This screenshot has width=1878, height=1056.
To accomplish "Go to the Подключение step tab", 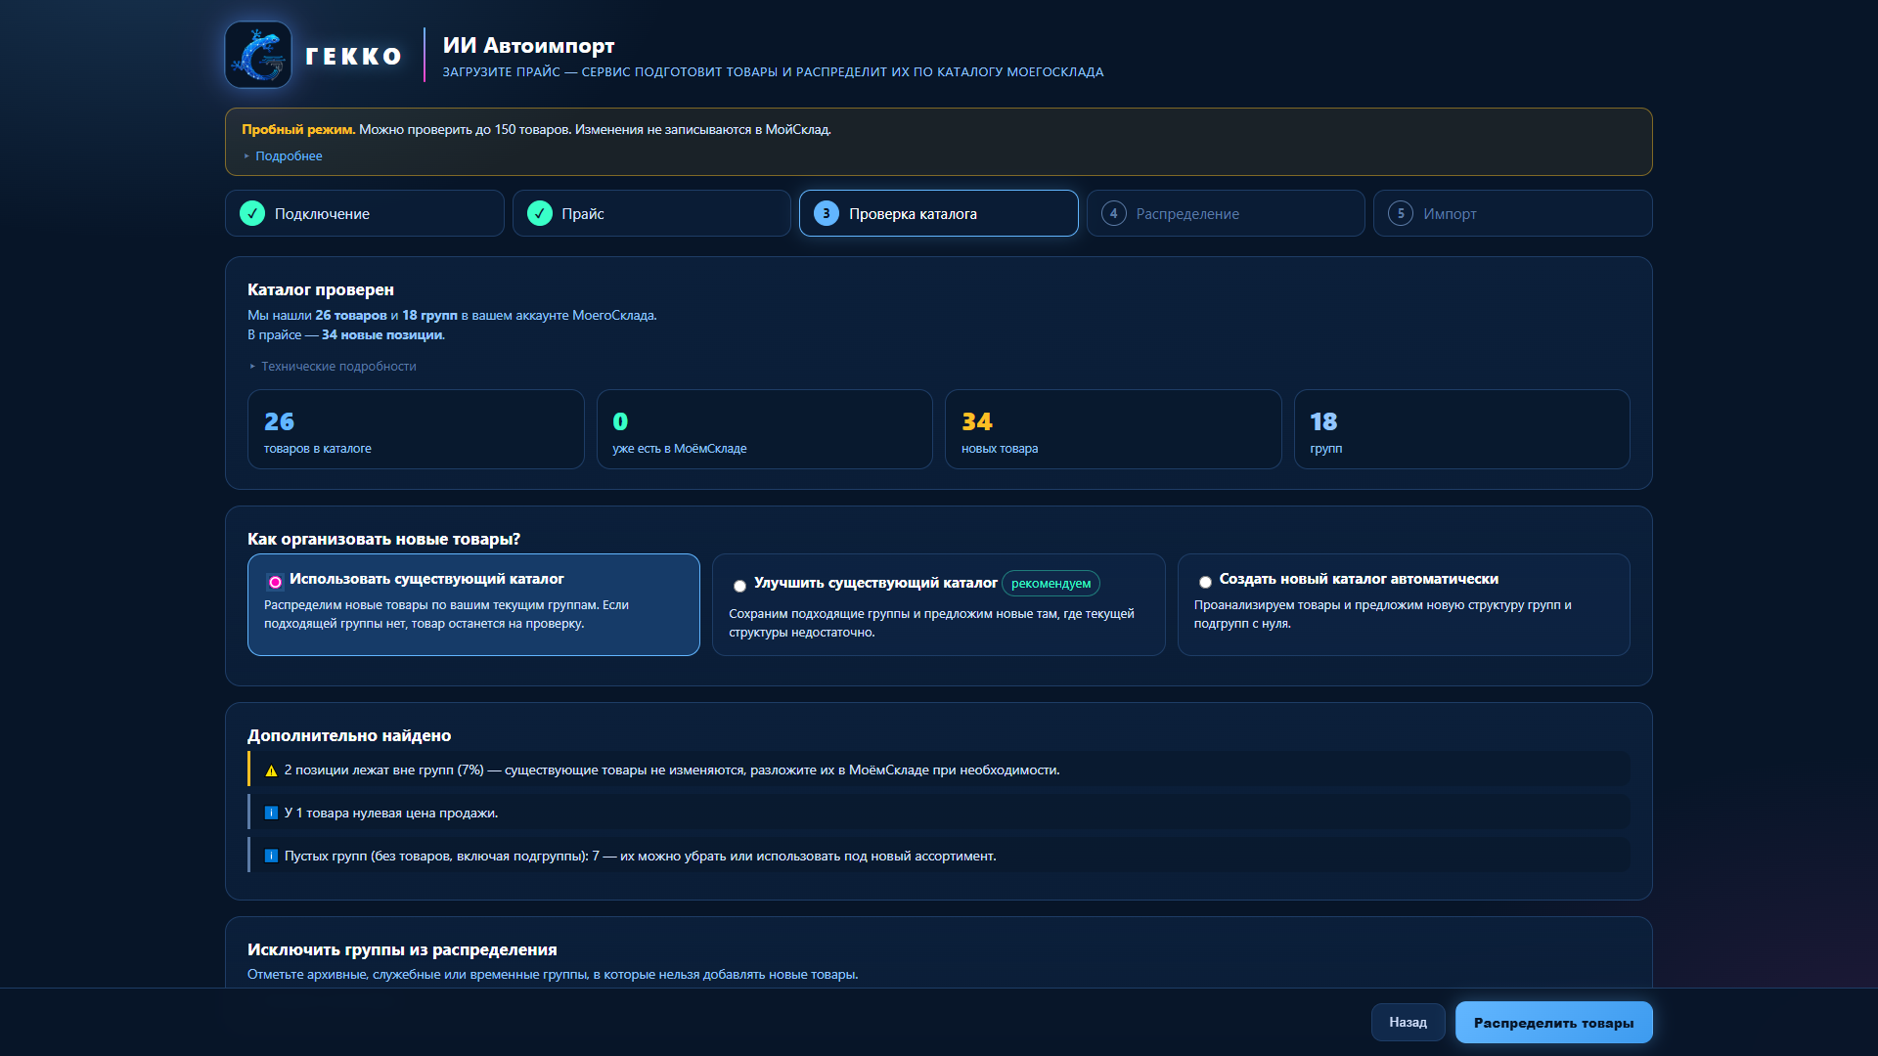I will coord(365,213).
